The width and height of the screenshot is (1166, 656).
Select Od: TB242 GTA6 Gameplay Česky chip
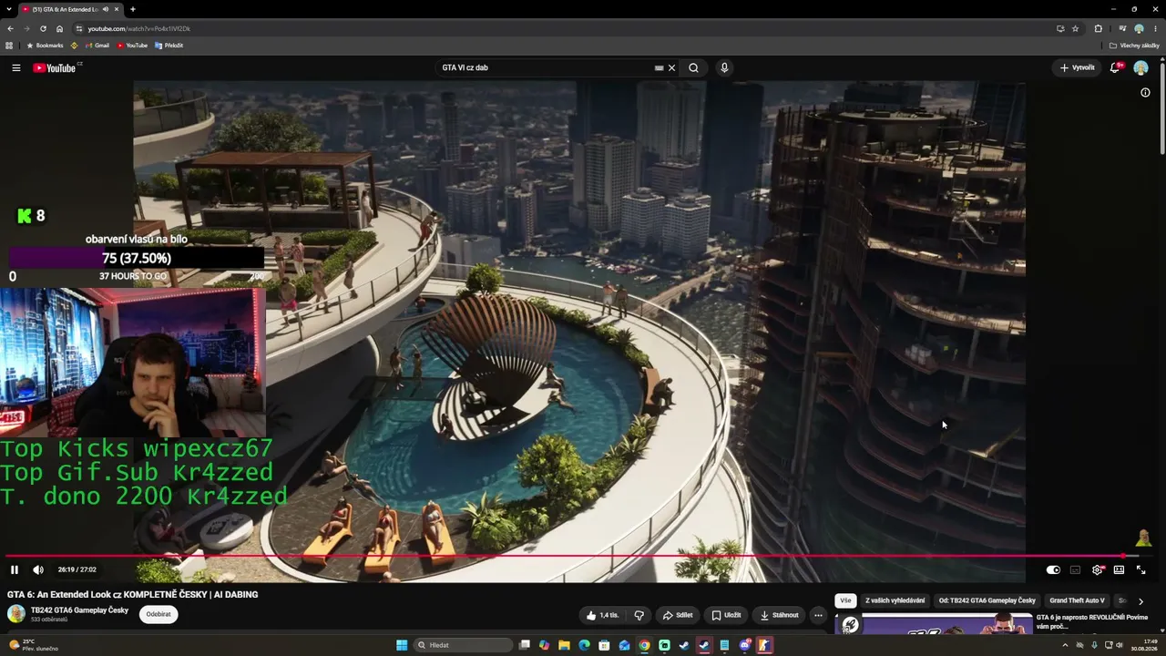pos(987,600)
